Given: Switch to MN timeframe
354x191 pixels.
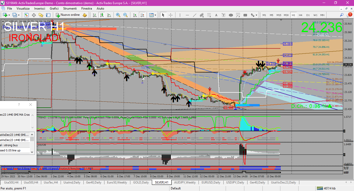Looking at the screenshot, I should coord(322,15).
